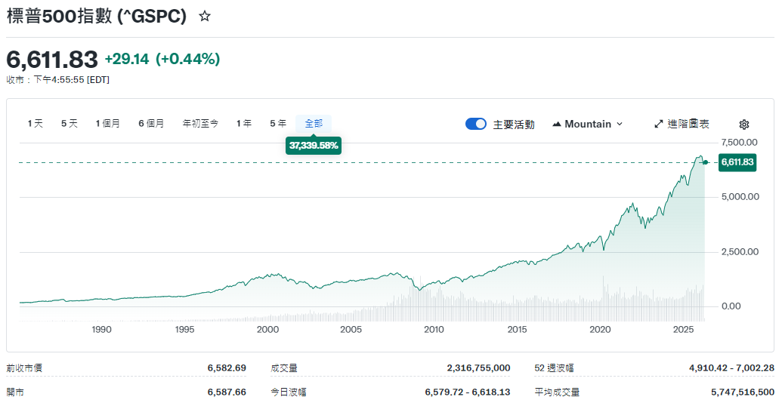The height and width of the screenshot is (400, 782).
Task: Click the 今日波幅 label
Action: click(x=289, y=392)
